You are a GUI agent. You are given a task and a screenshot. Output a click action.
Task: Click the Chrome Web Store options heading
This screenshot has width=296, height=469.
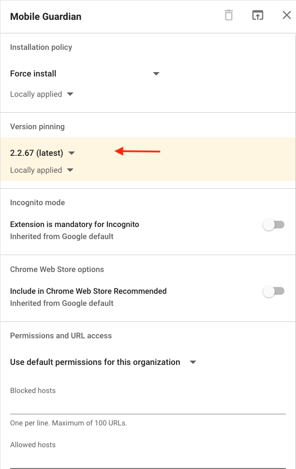pyautogui.click(x=57, y=269)
